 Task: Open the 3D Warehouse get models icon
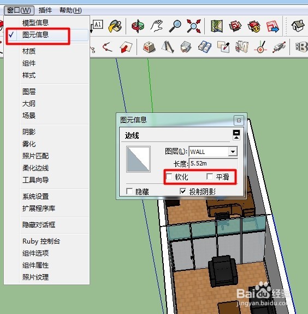[235, 26]
